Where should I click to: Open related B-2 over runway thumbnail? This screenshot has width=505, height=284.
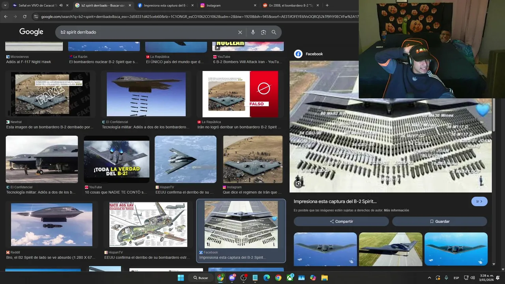coord(391,249)
